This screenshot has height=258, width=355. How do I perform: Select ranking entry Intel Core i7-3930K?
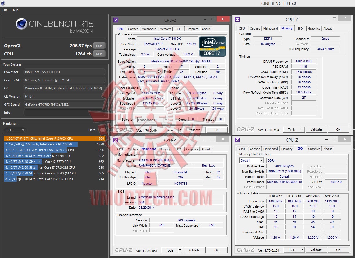pyautogui.click(x=55, y=150)
